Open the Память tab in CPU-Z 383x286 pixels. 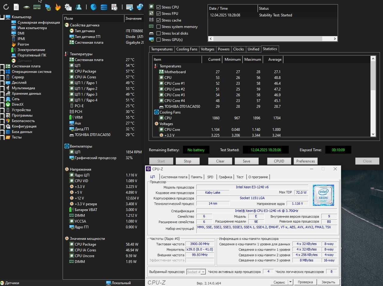tap(196, 177)
